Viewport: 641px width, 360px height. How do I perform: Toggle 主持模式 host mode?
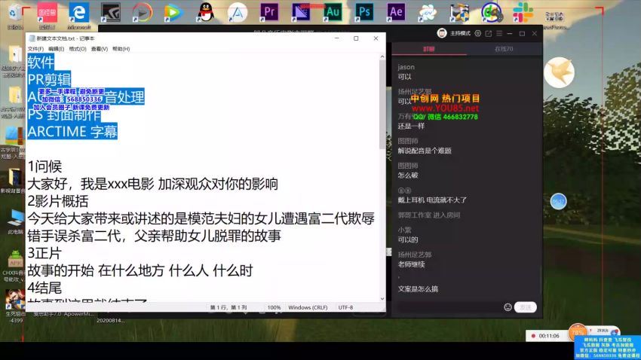coord(459,33)
